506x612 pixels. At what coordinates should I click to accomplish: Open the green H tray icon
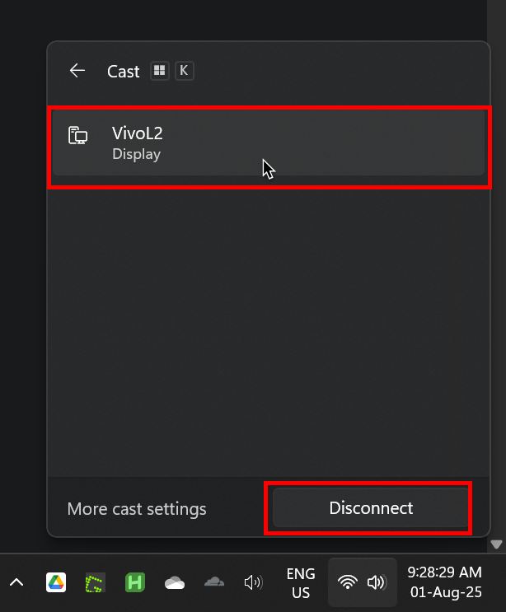135,582
